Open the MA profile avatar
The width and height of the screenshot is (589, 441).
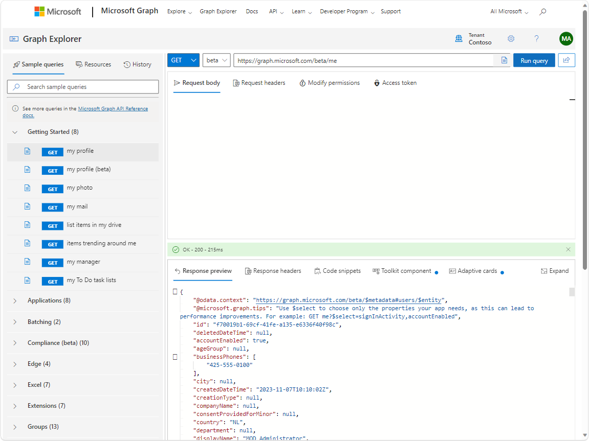pyautogui.click(x=566, y=39)
